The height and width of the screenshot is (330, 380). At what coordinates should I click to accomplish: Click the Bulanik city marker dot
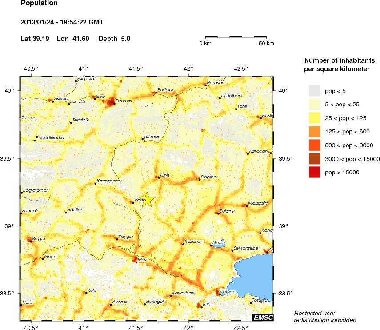(x=218, y=213)
